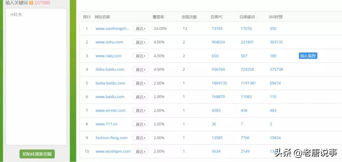Click the 加入监控 button for www.cwq.com
Image resolution: width=342 pixels, height=162 pixels.
pyautogui.click(x=308, y=56)
